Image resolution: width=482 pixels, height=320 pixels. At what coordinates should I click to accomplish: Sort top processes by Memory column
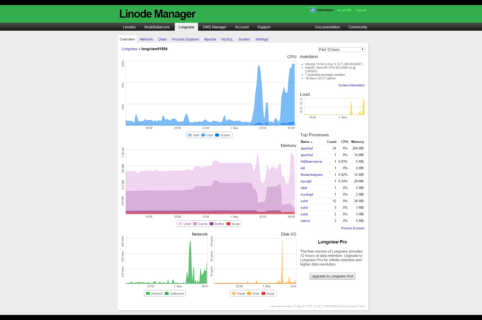point(357,142)
